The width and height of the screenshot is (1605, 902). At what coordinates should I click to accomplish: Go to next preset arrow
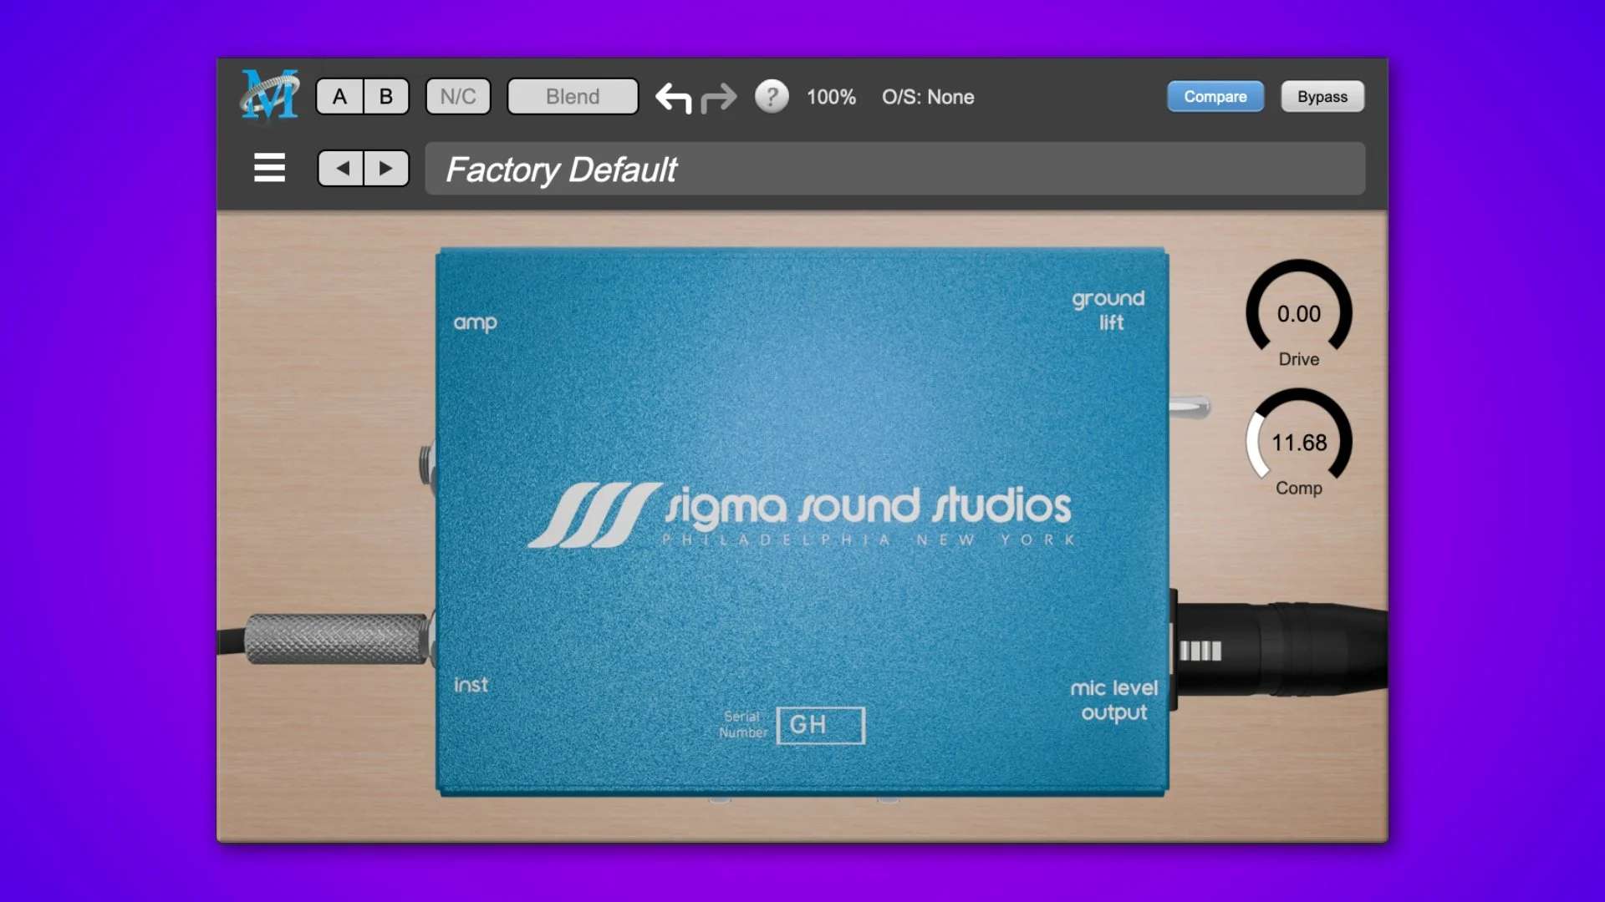[385, 169]
